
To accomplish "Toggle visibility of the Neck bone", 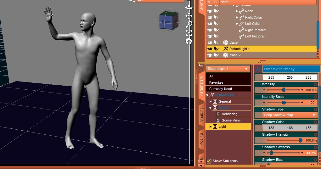I will click(210, 11).
